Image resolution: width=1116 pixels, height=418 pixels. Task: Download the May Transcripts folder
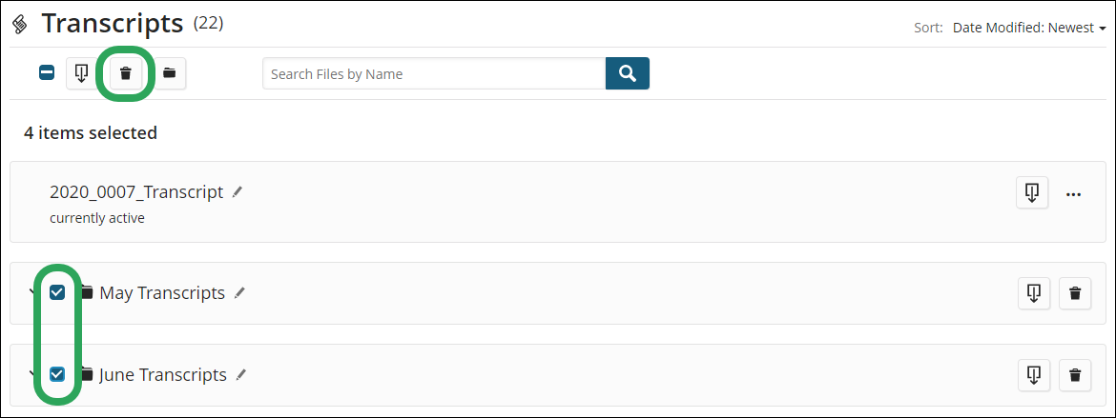1035,293
